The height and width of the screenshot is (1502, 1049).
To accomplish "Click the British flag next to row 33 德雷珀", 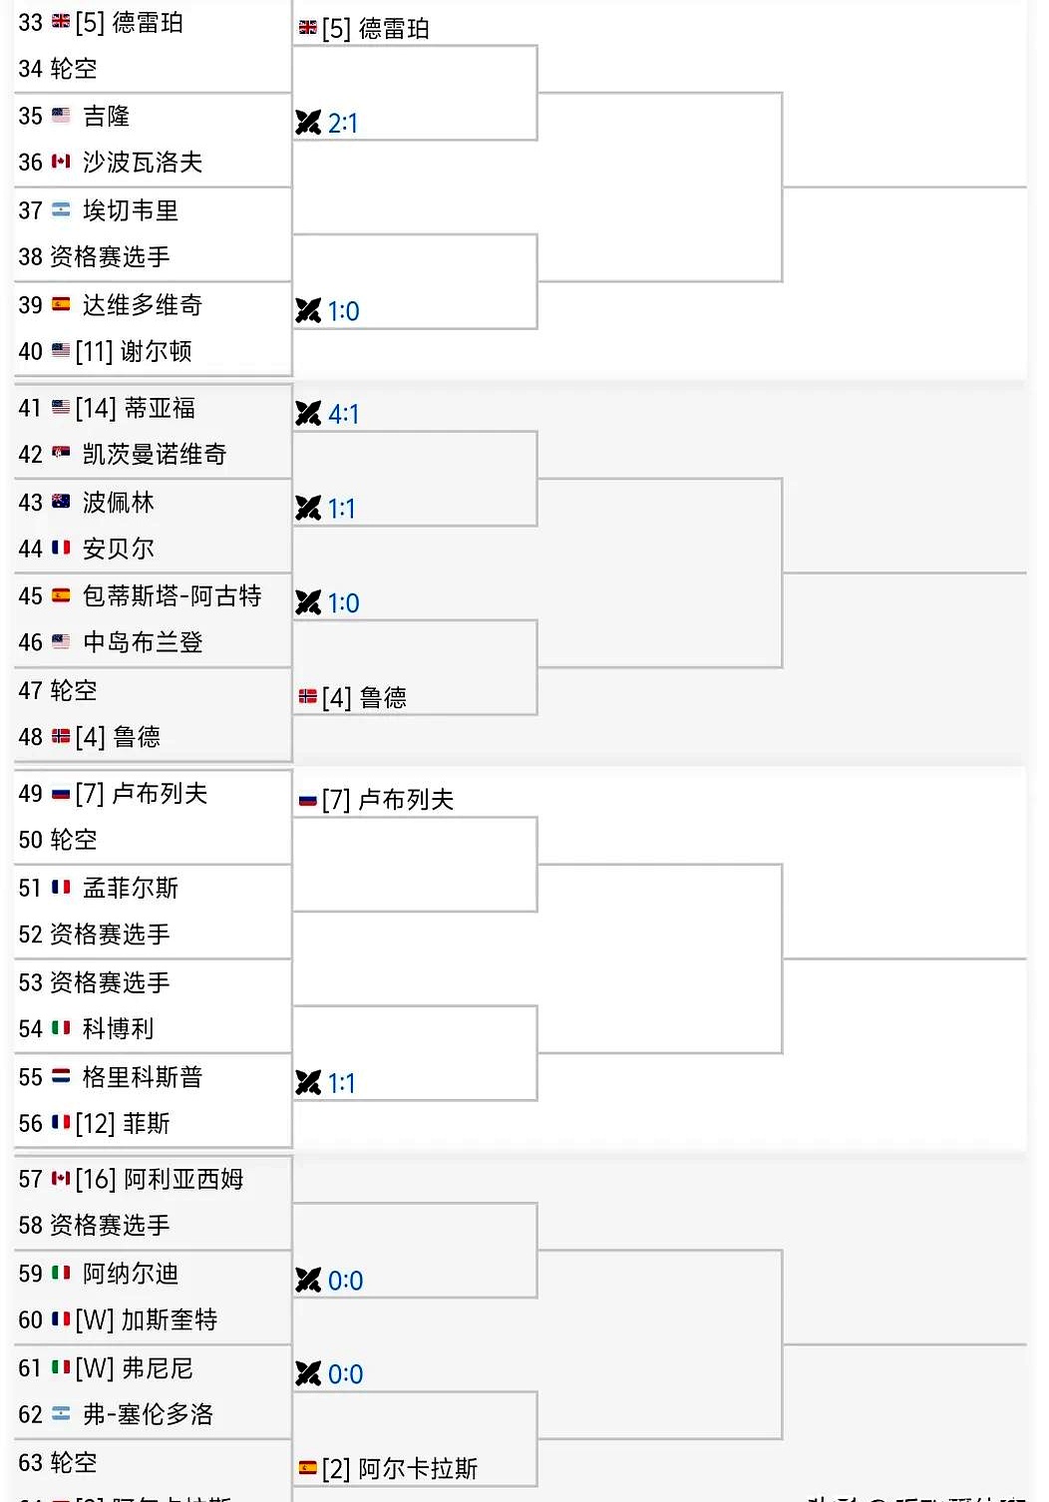I will (x=61, y=22).
